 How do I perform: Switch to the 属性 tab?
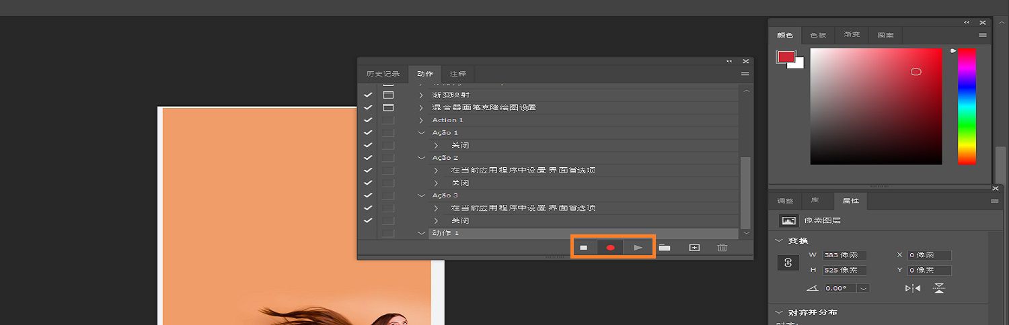[851, 201]
